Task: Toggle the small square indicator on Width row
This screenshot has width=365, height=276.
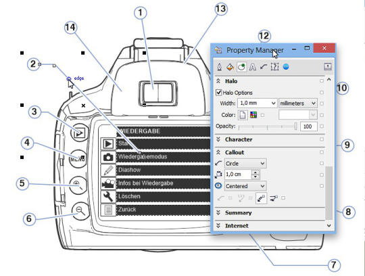Action: [322, 103]
